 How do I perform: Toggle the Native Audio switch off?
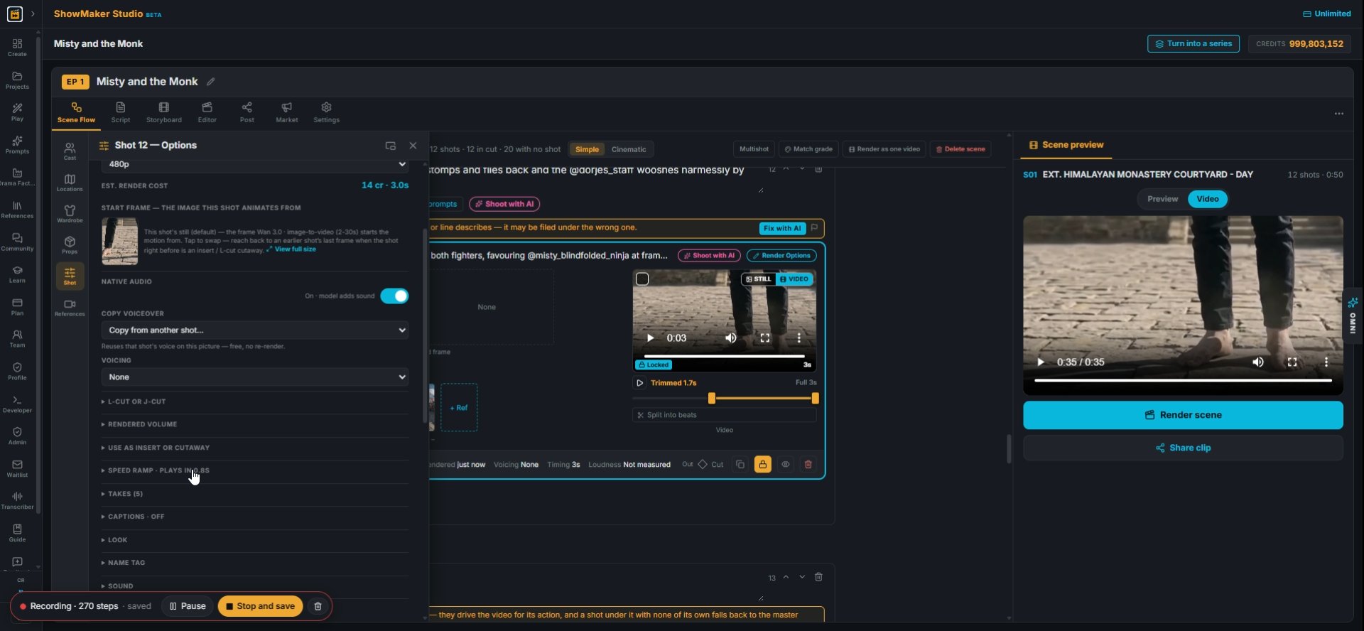click(x=394, y=296)
